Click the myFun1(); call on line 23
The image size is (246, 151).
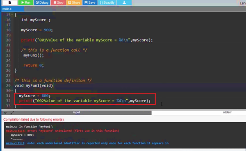34,55
